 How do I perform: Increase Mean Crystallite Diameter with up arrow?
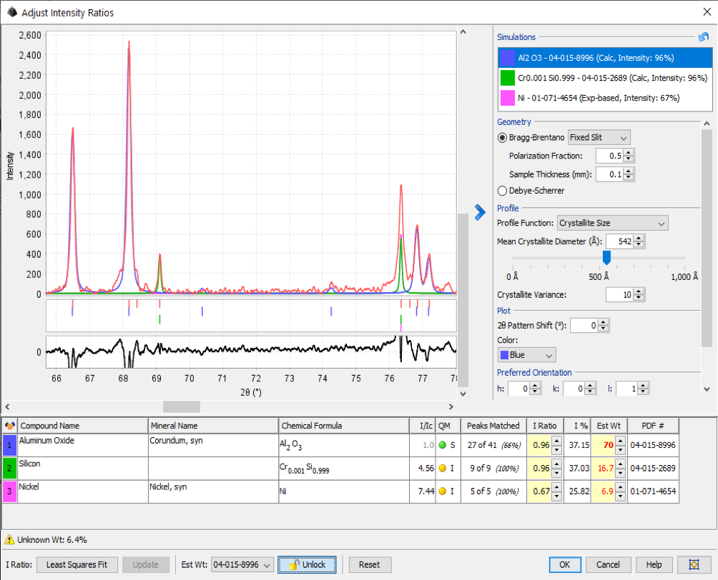639,239
